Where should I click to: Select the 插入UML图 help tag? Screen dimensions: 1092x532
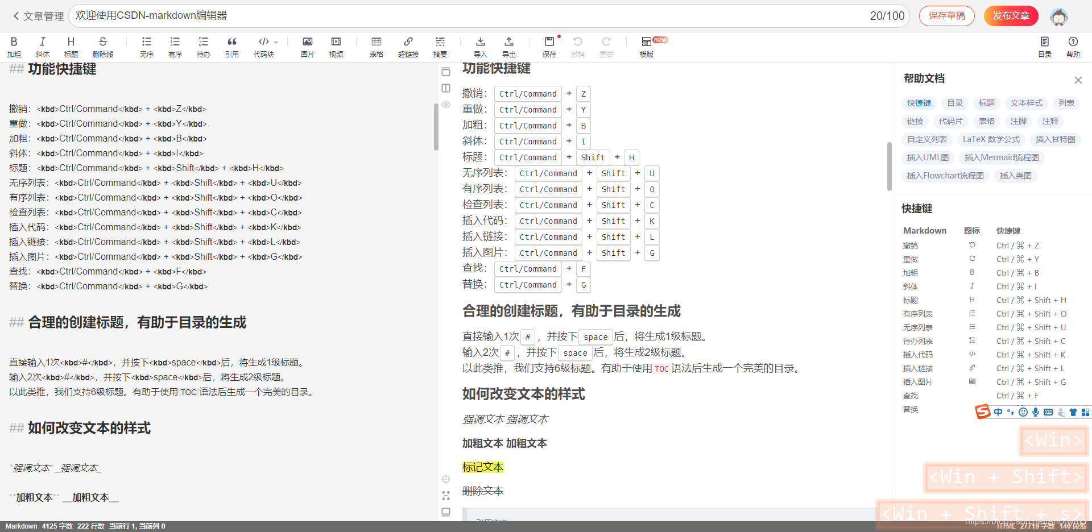click(x=928, y=157)
